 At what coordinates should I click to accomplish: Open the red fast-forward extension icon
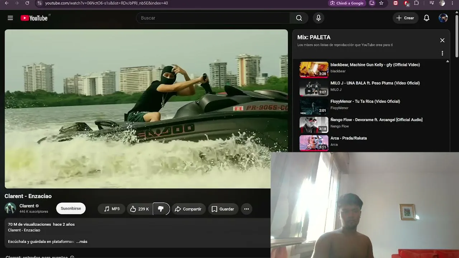point(396,3)
